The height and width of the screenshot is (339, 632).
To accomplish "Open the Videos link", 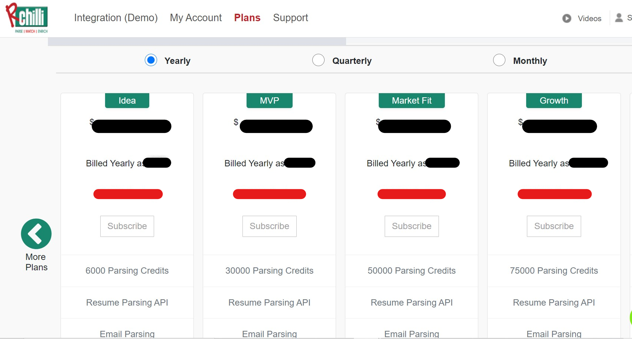I will point(589,19).
